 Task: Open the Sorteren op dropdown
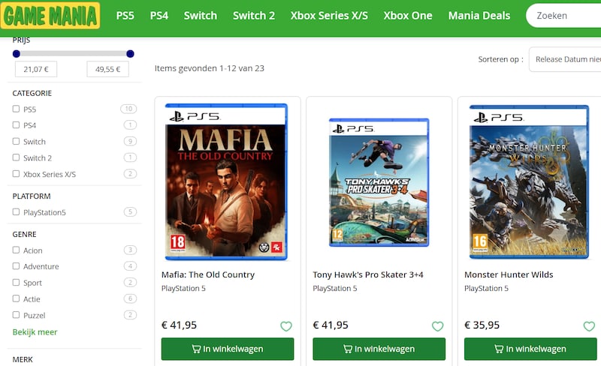tap(566, 59)
